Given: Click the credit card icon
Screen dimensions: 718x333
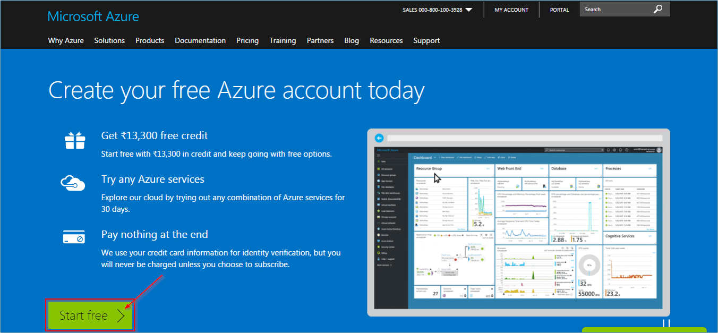Looking at the screenshot, I should pos(73,237).
